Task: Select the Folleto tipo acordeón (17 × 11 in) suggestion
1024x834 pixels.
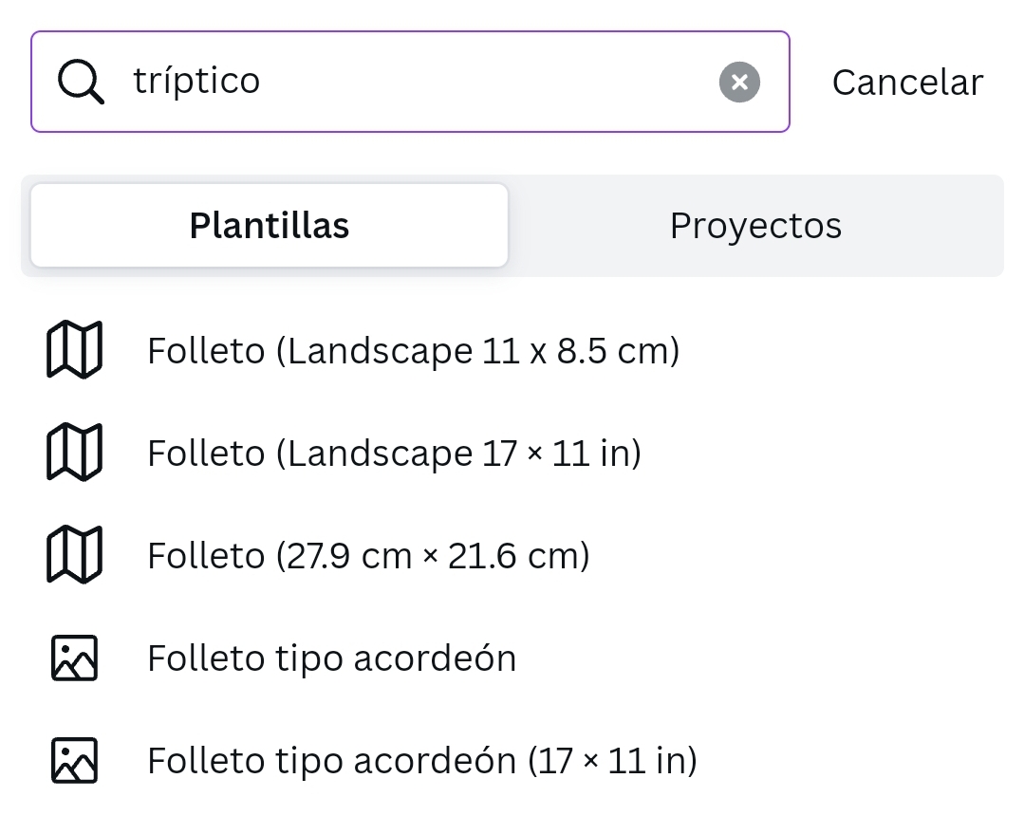Action: pos(421,761)
